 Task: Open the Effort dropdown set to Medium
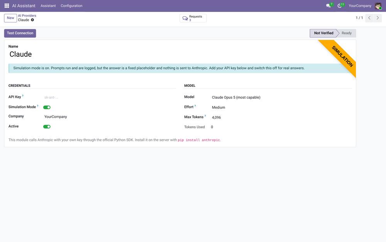(281, 108)
